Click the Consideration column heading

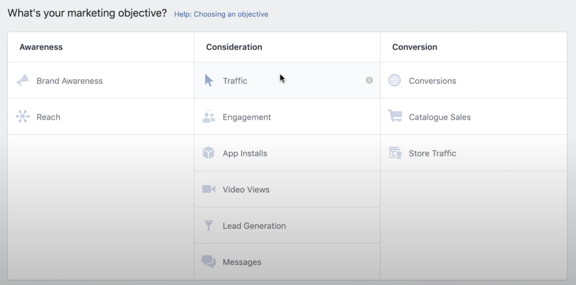(234, 47)
